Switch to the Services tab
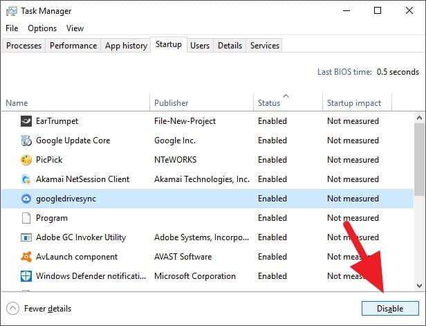 (x=265, y=46)
